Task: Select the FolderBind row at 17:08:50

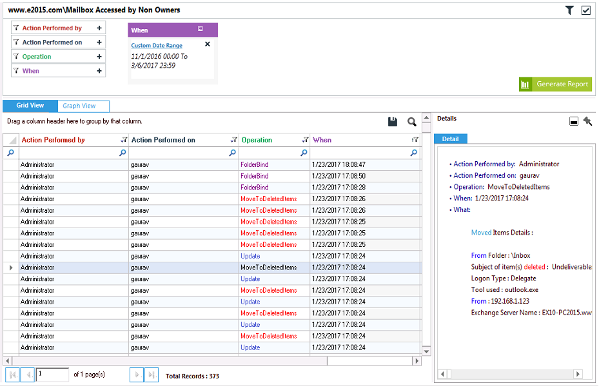Action: 212,176
